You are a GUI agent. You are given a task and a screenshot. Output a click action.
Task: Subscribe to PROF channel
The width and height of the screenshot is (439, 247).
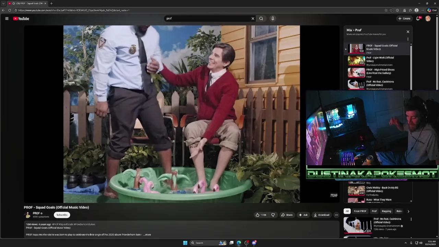click(x=62, y=215)
